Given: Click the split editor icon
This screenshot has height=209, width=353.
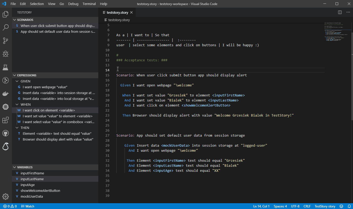Looking at the screenshot, I should 340,12.
